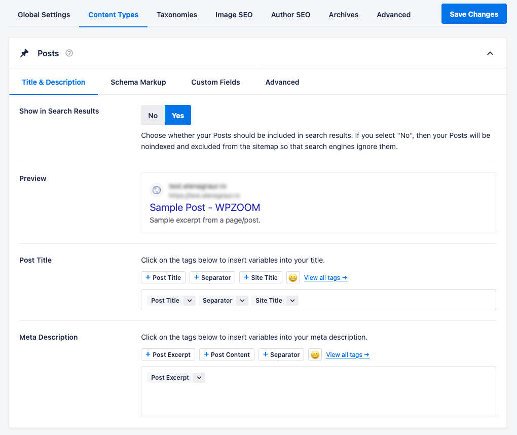This screenshot has height=435, width=517.
Task: Insert the Site Title tag button
Action: click(261, 277)
